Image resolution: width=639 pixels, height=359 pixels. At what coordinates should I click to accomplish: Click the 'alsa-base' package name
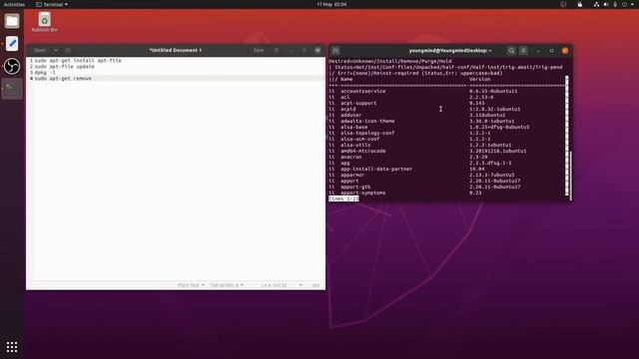(354, 127)
